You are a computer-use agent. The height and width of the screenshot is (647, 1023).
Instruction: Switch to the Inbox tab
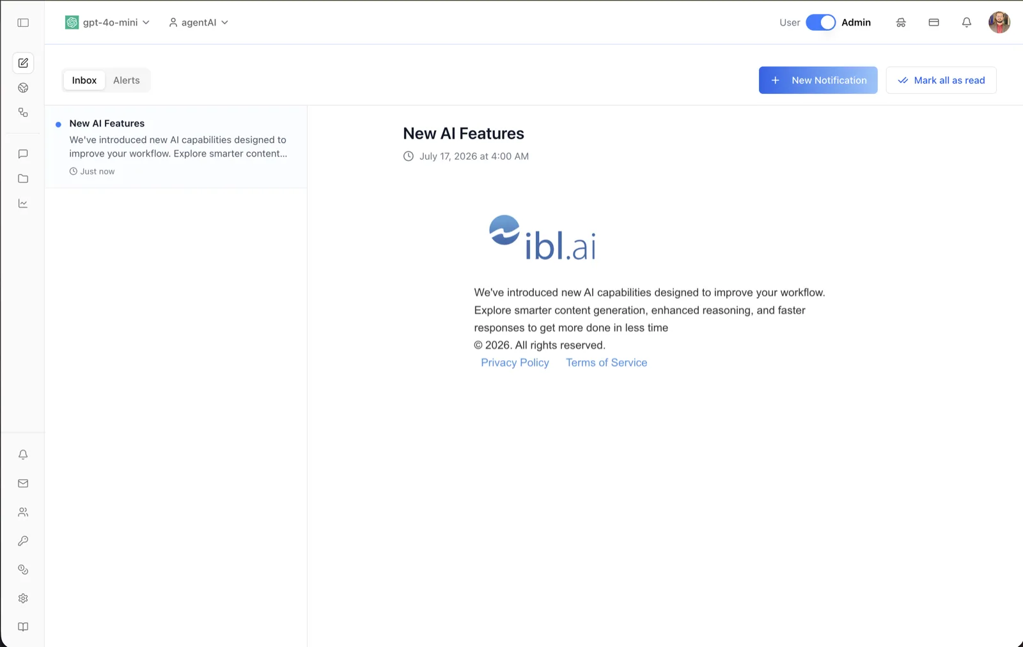pyautogui.click(x=84, y=80)
